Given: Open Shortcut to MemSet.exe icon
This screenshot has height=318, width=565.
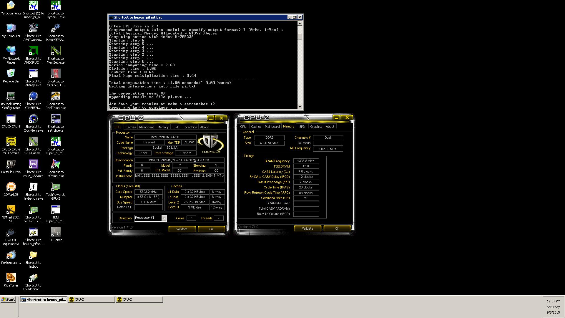Looking at the screenshot, I should coord(56,55).
